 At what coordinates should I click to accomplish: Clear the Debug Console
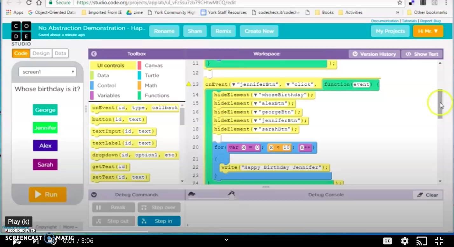pyautogui.click(x=428, y=195)
